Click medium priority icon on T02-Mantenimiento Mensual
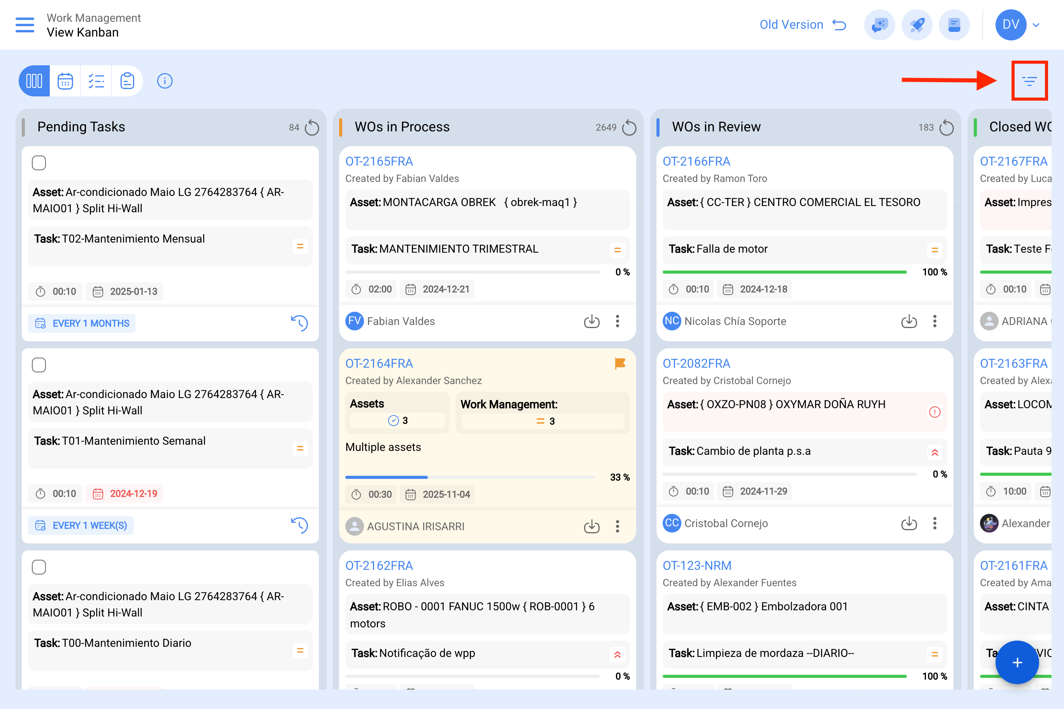This screenshot has width=1064, height=709. click(x=300, y=246)
